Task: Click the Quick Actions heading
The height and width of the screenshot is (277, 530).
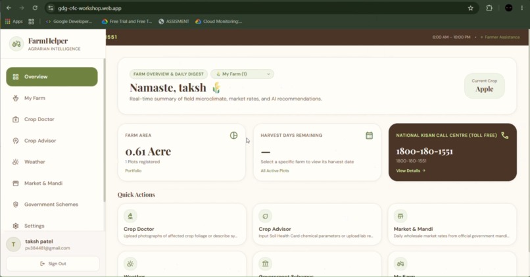Action: pos(136,195)
